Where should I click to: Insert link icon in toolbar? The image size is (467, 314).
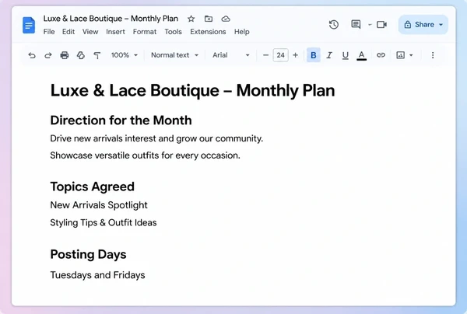tap(381, 55)
